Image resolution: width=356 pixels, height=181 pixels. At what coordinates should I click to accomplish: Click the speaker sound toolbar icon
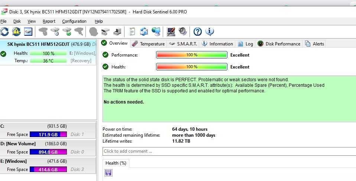pyautogui.click(x=182, y=31)
